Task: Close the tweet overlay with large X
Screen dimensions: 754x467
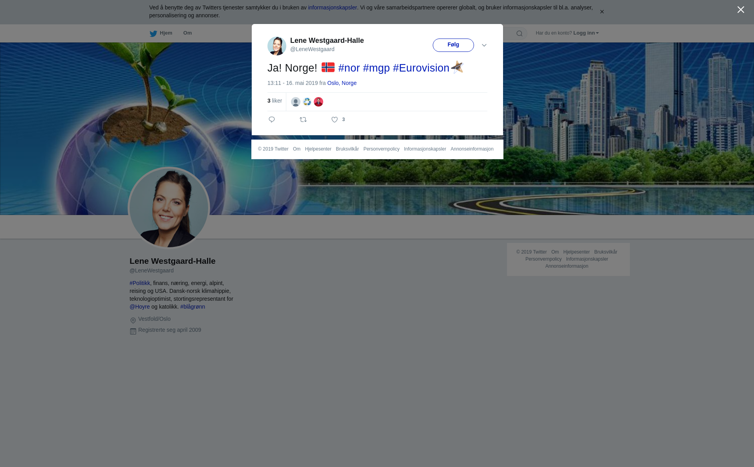Action: pyautogui.click(x=741, y=10)
